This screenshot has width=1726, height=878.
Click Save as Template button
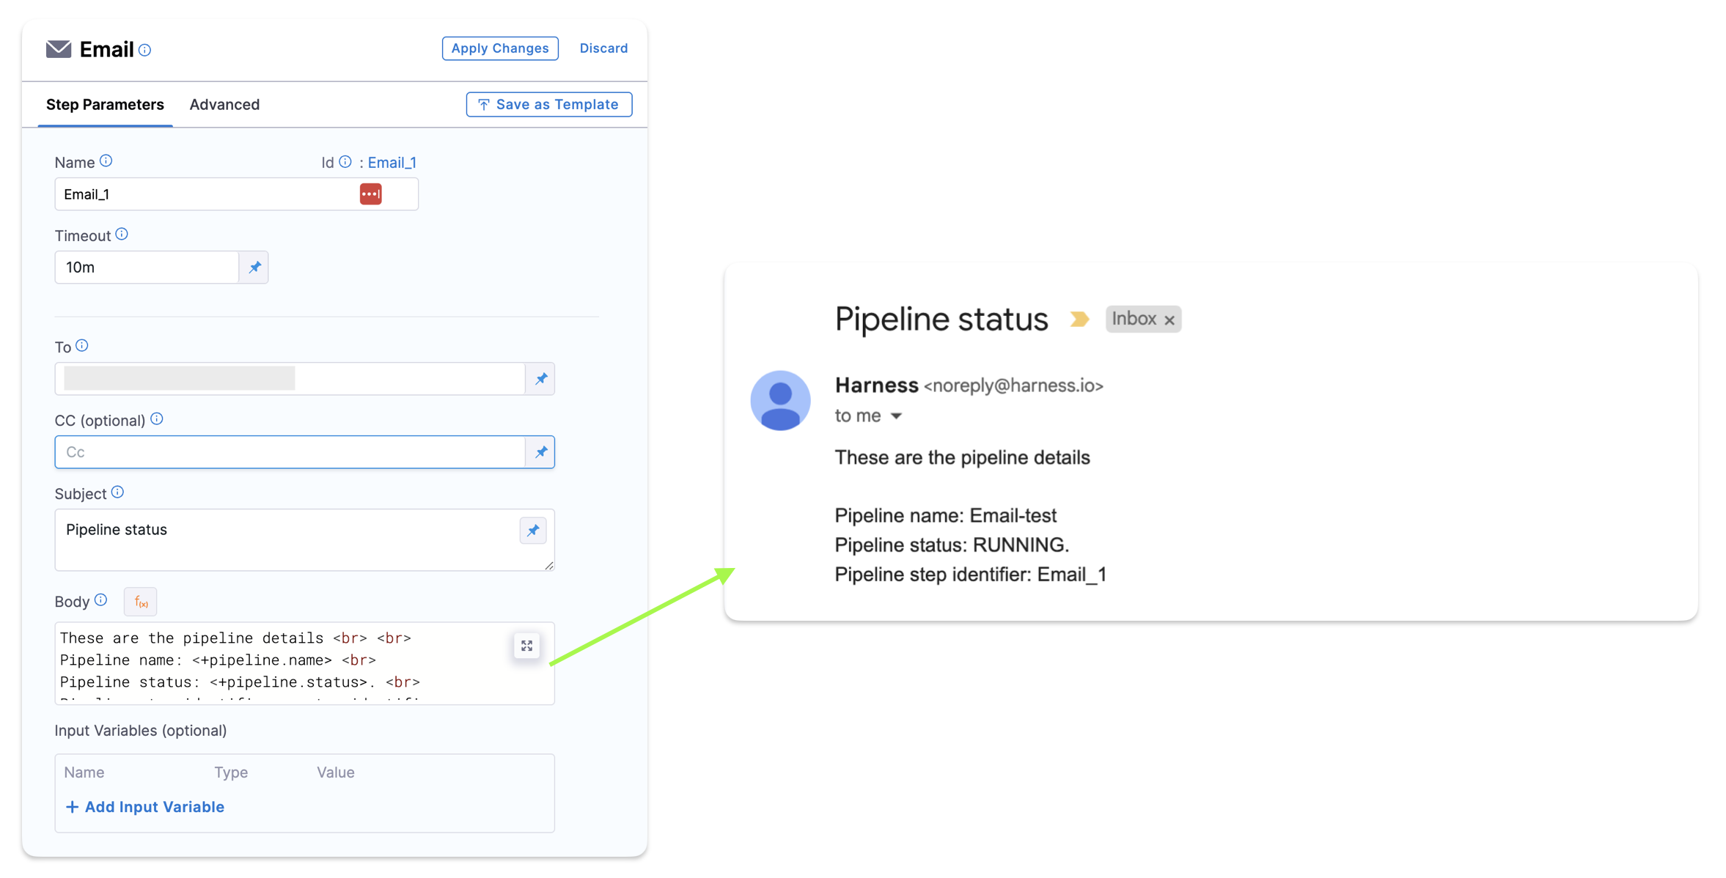(548, 105)
